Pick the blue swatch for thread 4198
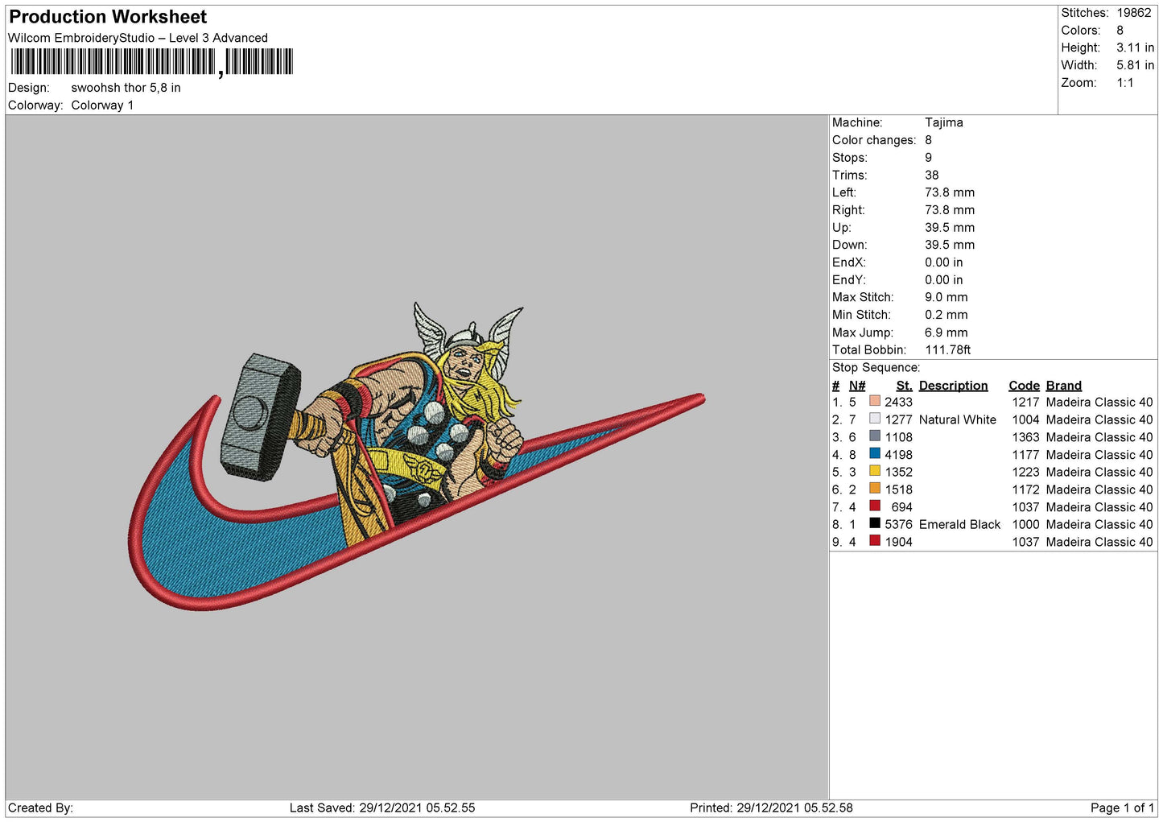Screen dimensions: 1163x822 [874, 454]
